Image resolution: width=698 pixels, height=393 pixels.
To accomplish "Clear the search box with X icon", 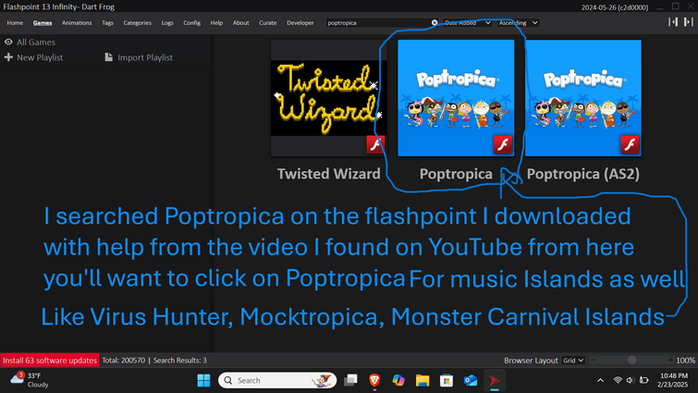I will [435, 23].
